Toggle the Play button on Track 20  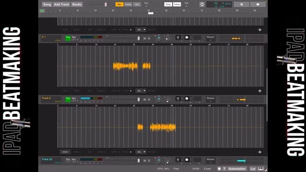click(x=68, y=161)
